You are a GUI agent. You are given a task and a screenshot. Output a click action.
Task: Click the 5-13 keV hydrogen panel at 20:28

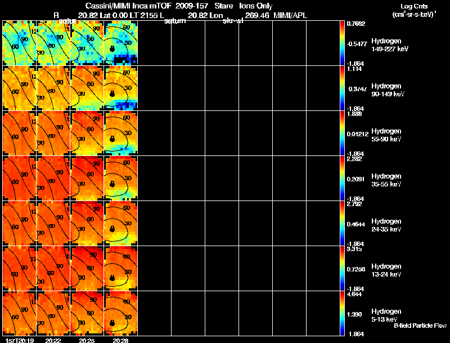(x=121, y=313)
